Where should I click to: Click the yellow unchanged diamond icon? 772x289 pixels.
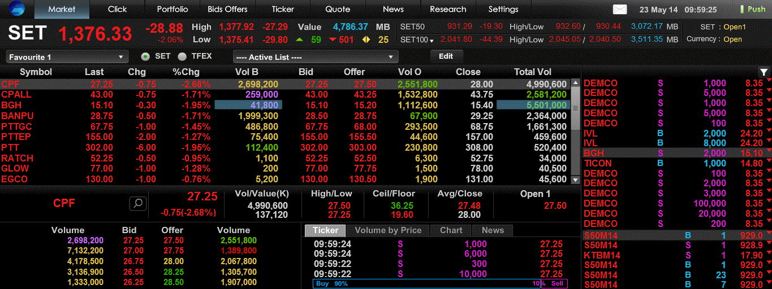coord(365,40)
